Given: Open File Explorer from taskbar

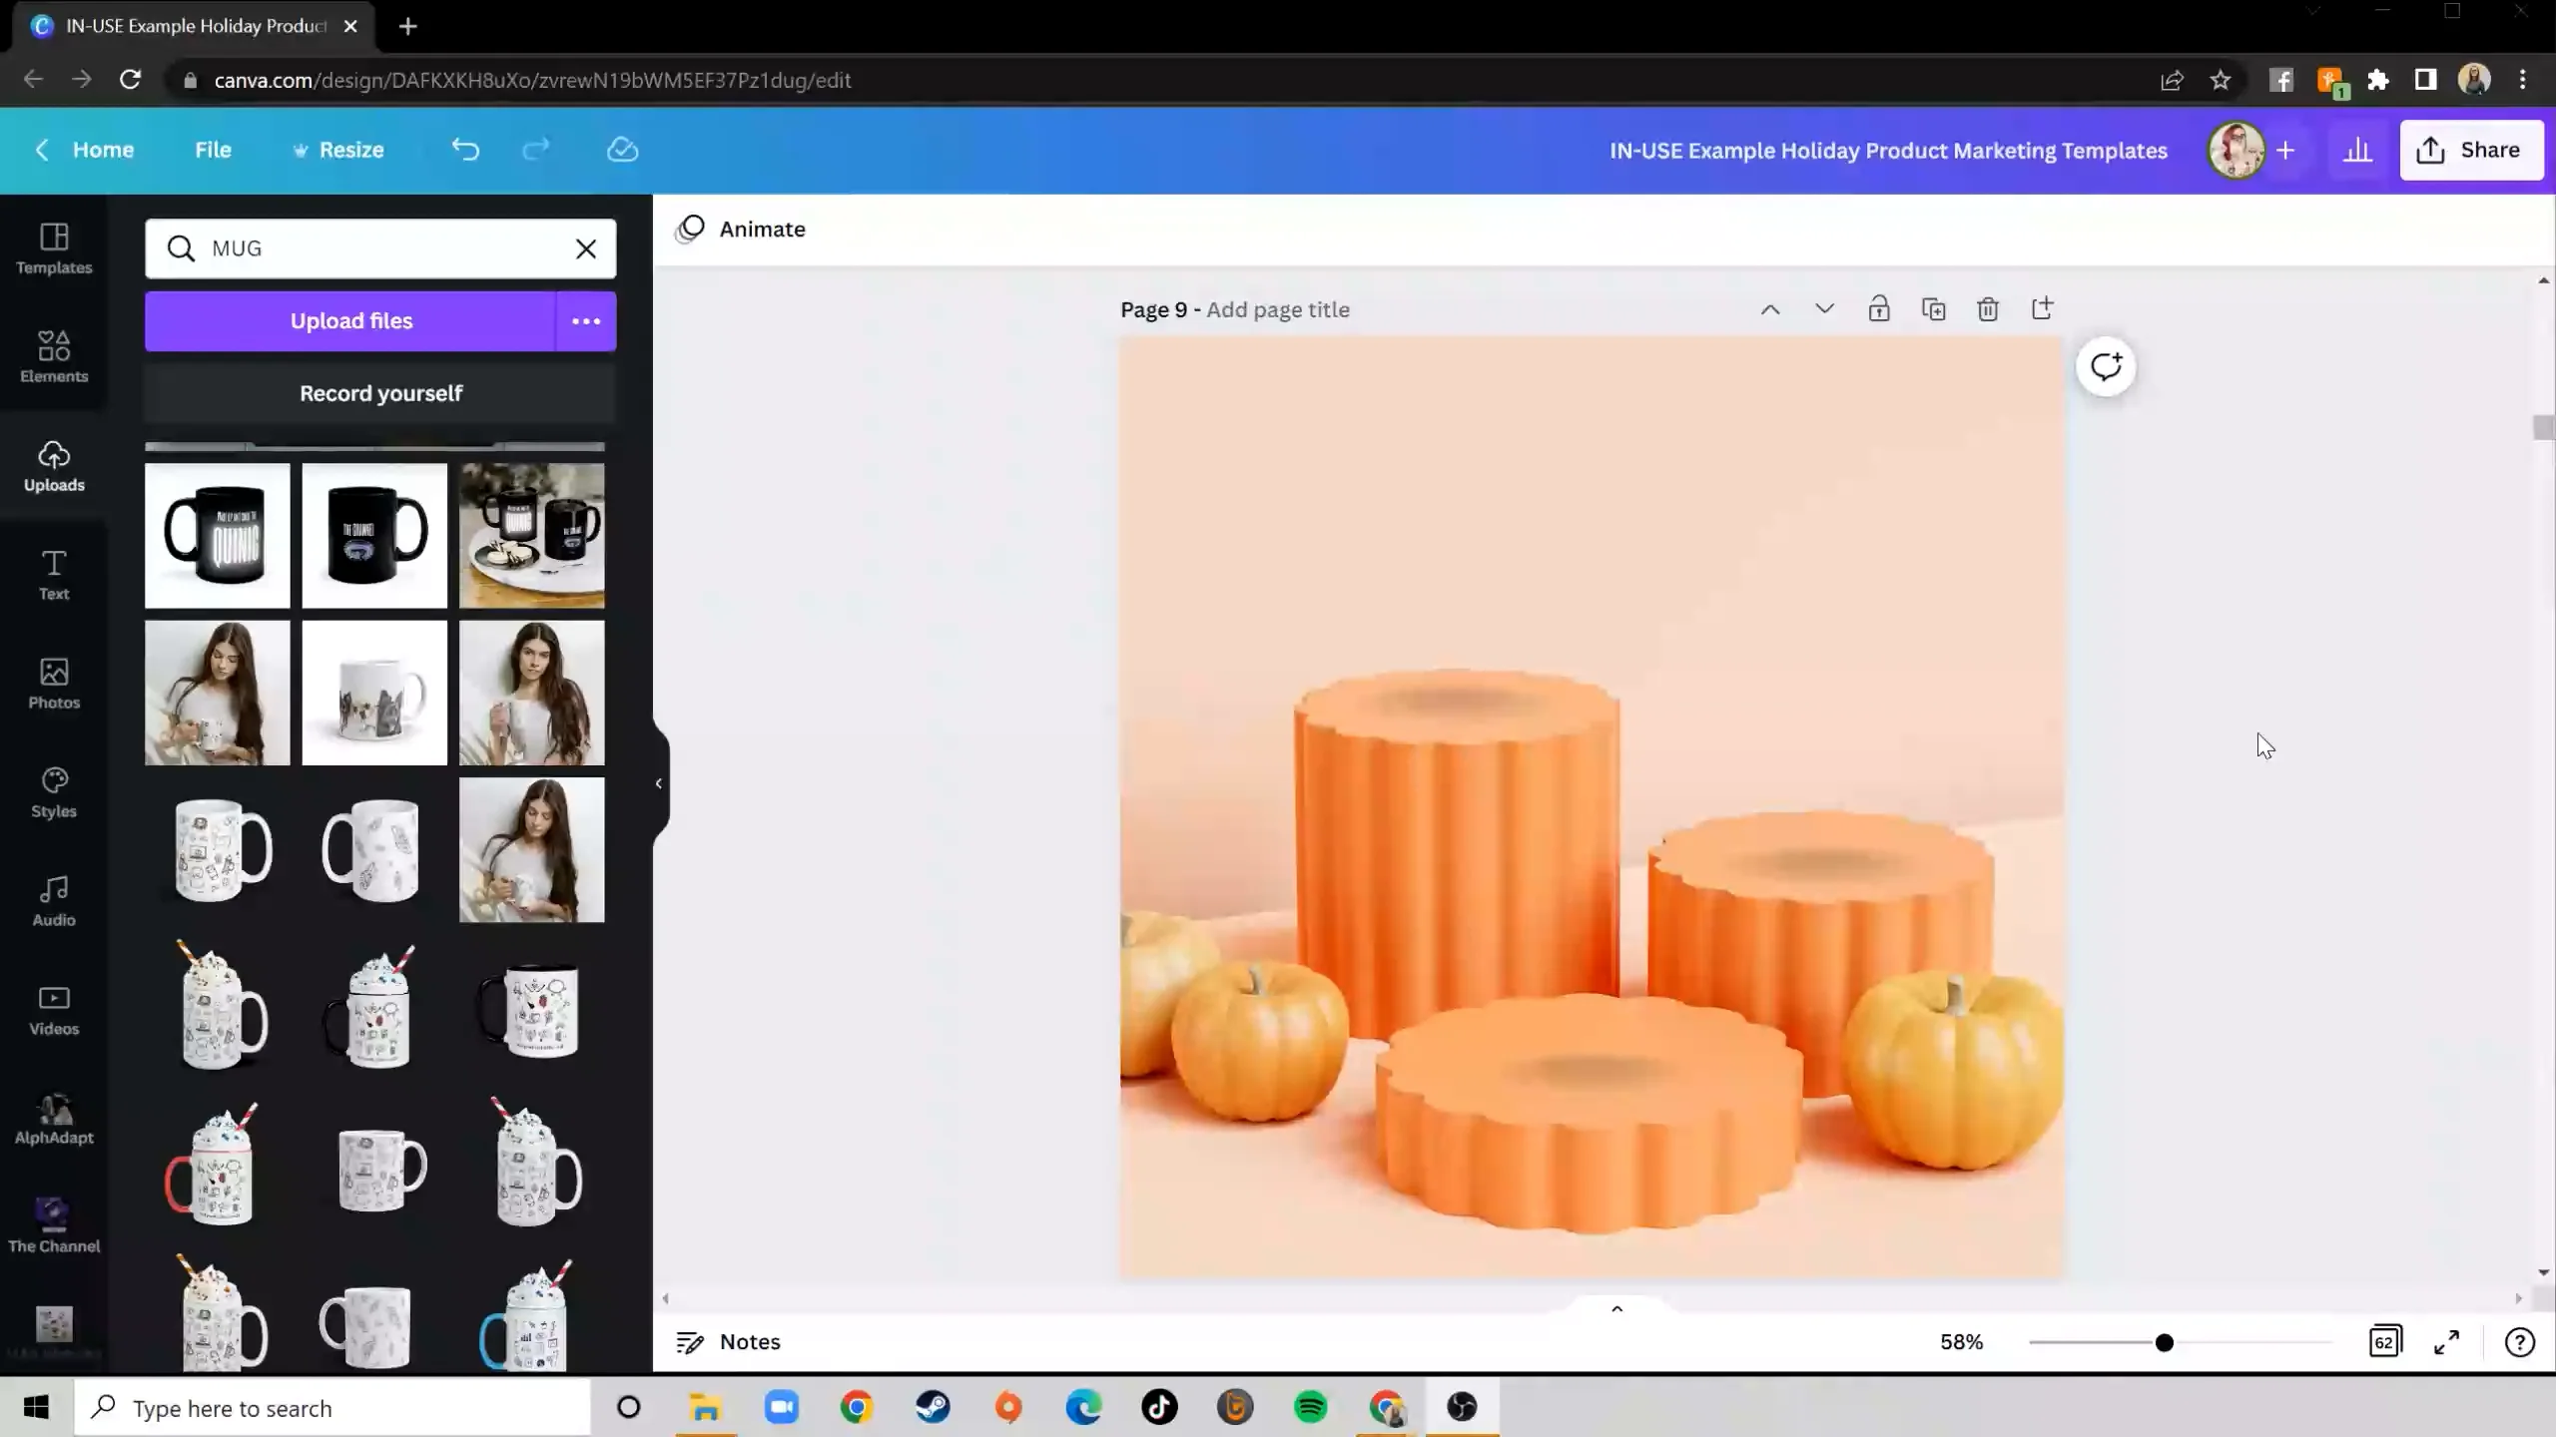Looking at the screenshot, I should 705,1407.
